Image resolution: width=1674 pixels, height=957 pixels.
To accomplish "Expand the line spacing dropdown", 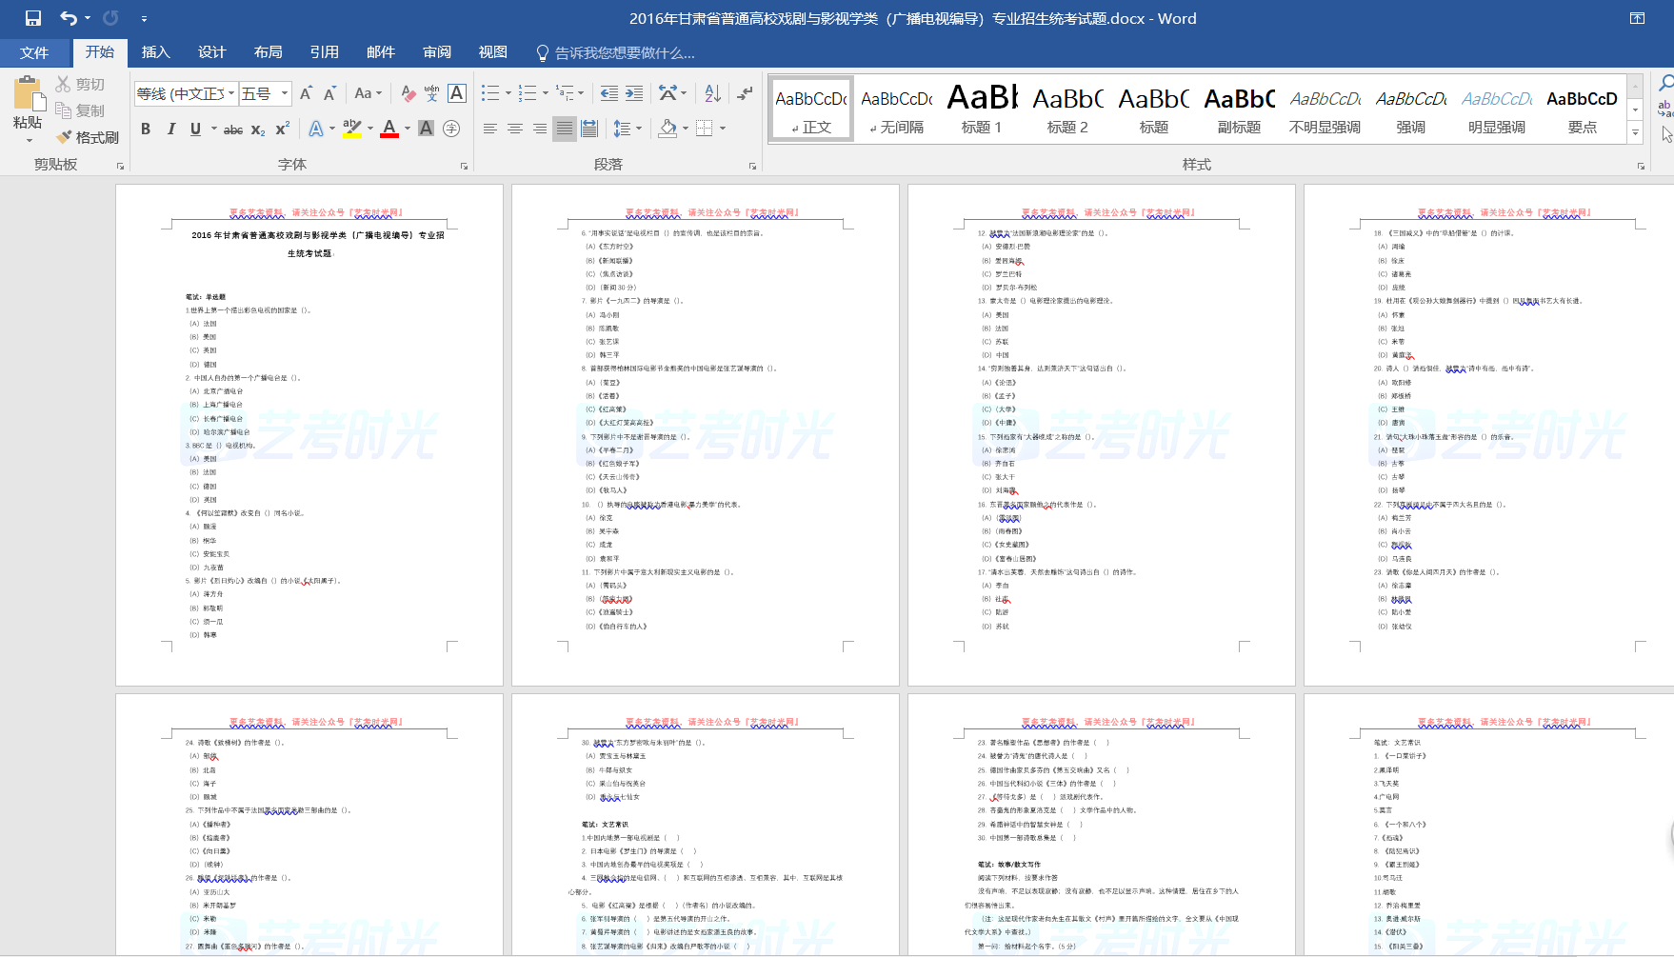I will click(x=639, y=129).
